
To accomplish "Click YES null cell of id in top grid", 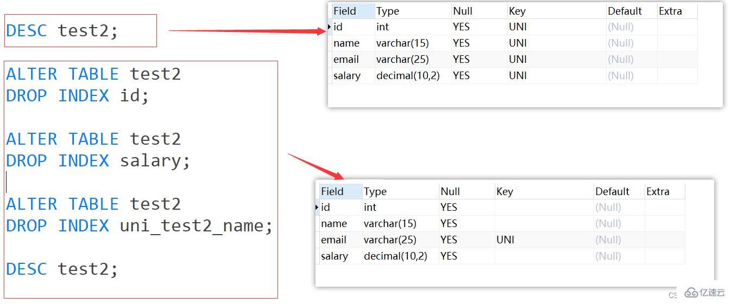I will click(x=479, y=27).
